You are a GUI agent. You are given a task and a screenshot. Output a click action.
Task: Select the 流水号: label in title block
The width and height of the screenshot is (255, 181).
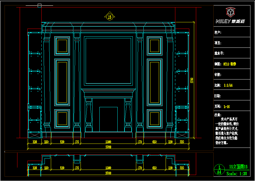point(219,53)
